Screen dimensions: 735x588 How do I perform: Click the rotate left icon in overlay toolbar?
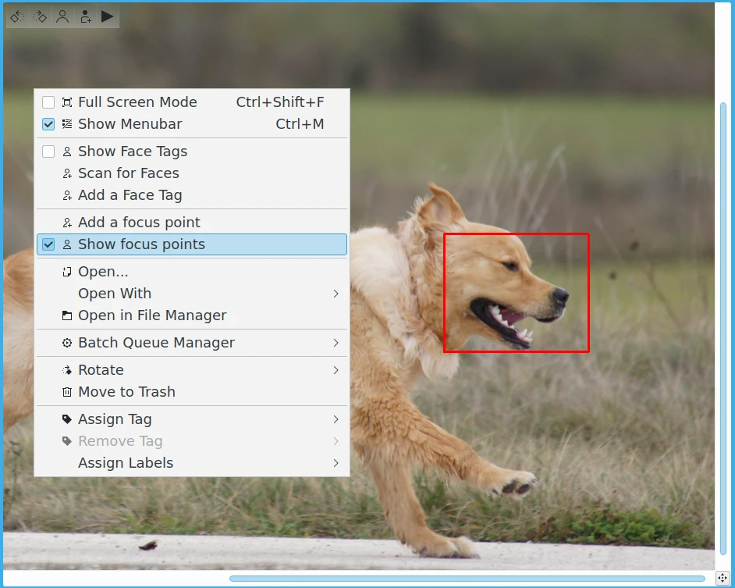[x=17, y=16]
